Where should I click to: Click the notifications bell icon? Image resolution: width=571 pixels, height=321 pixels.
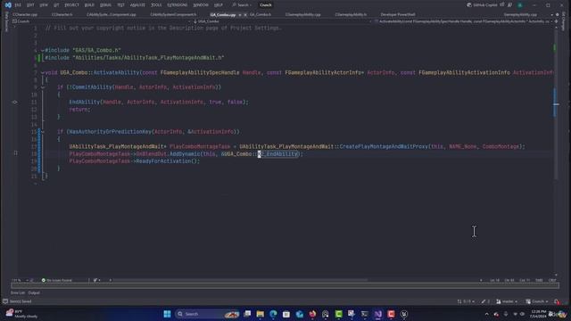pyautogui.click(x=557, y=301)
